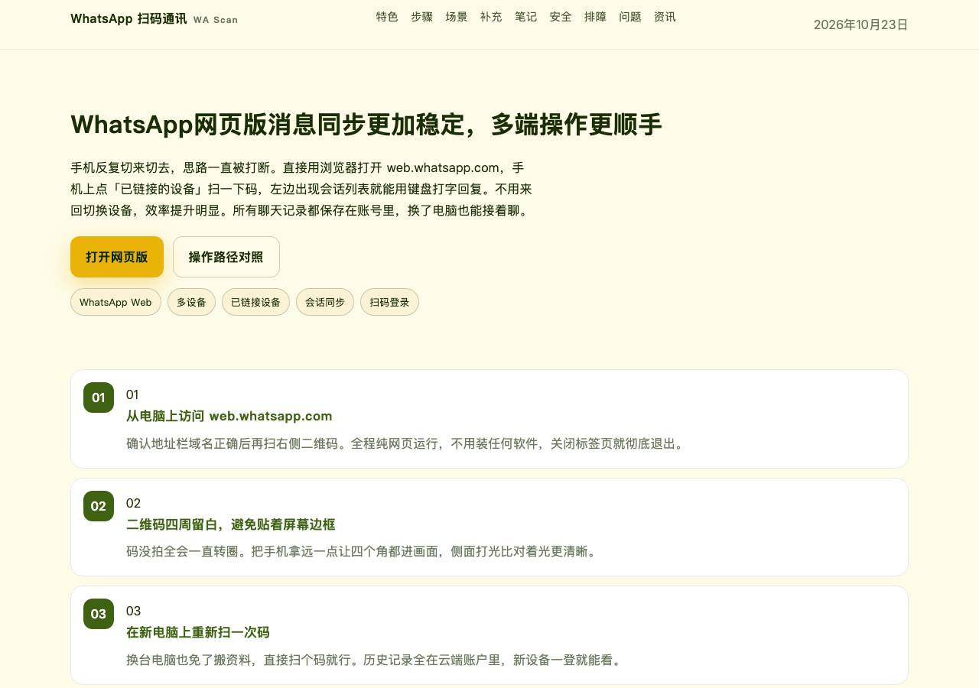979x688 pixels.
Task: Select the 扫码登录 tag chip
Action: click(x=389, y=302)
